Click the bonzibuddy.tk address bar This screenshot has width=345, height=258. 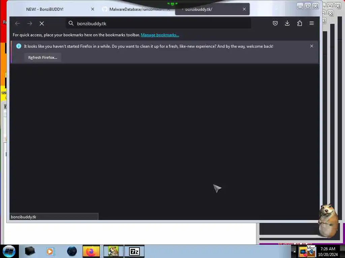coord(159,24)
